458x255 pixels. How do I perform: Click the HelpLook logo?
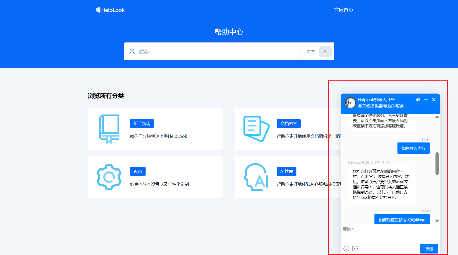[110, 10]
